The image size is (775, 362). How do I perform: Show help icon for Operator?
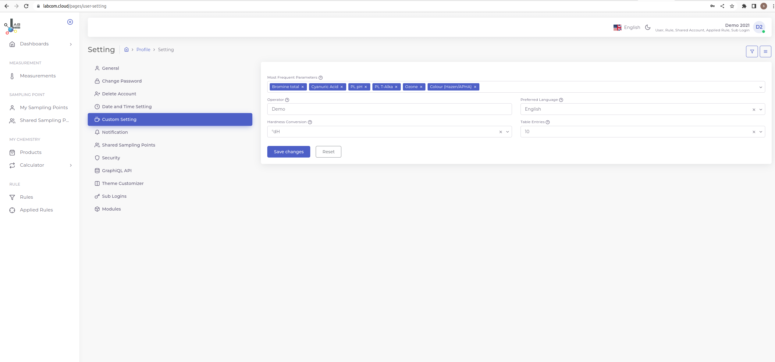pos(287,100)
